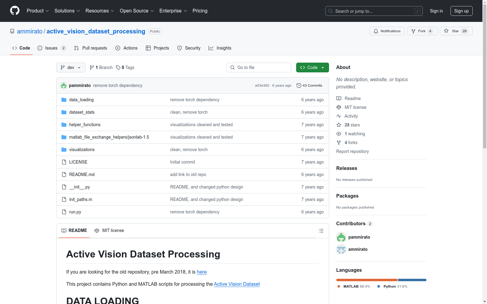Click the Sign up button
487x304 pixels.
(461, 11)
